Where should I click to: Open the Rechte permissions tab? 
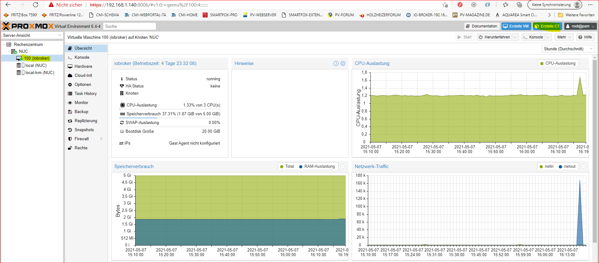pyautogui.click(x=86, y=148)
